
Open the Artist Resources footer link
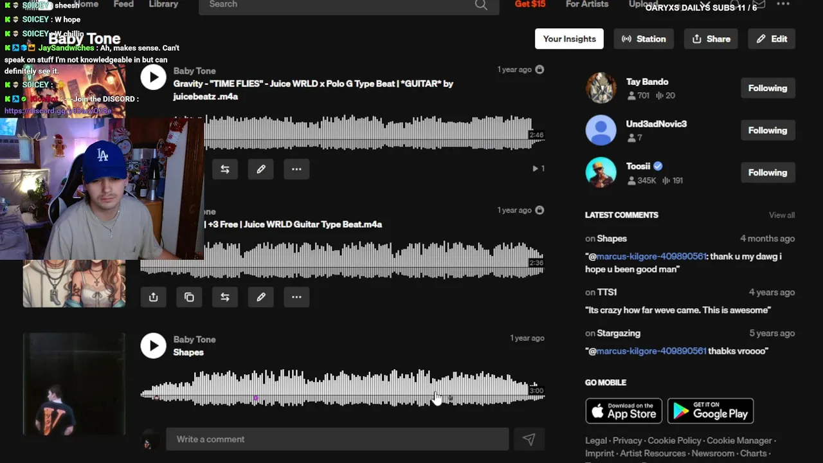653,453
